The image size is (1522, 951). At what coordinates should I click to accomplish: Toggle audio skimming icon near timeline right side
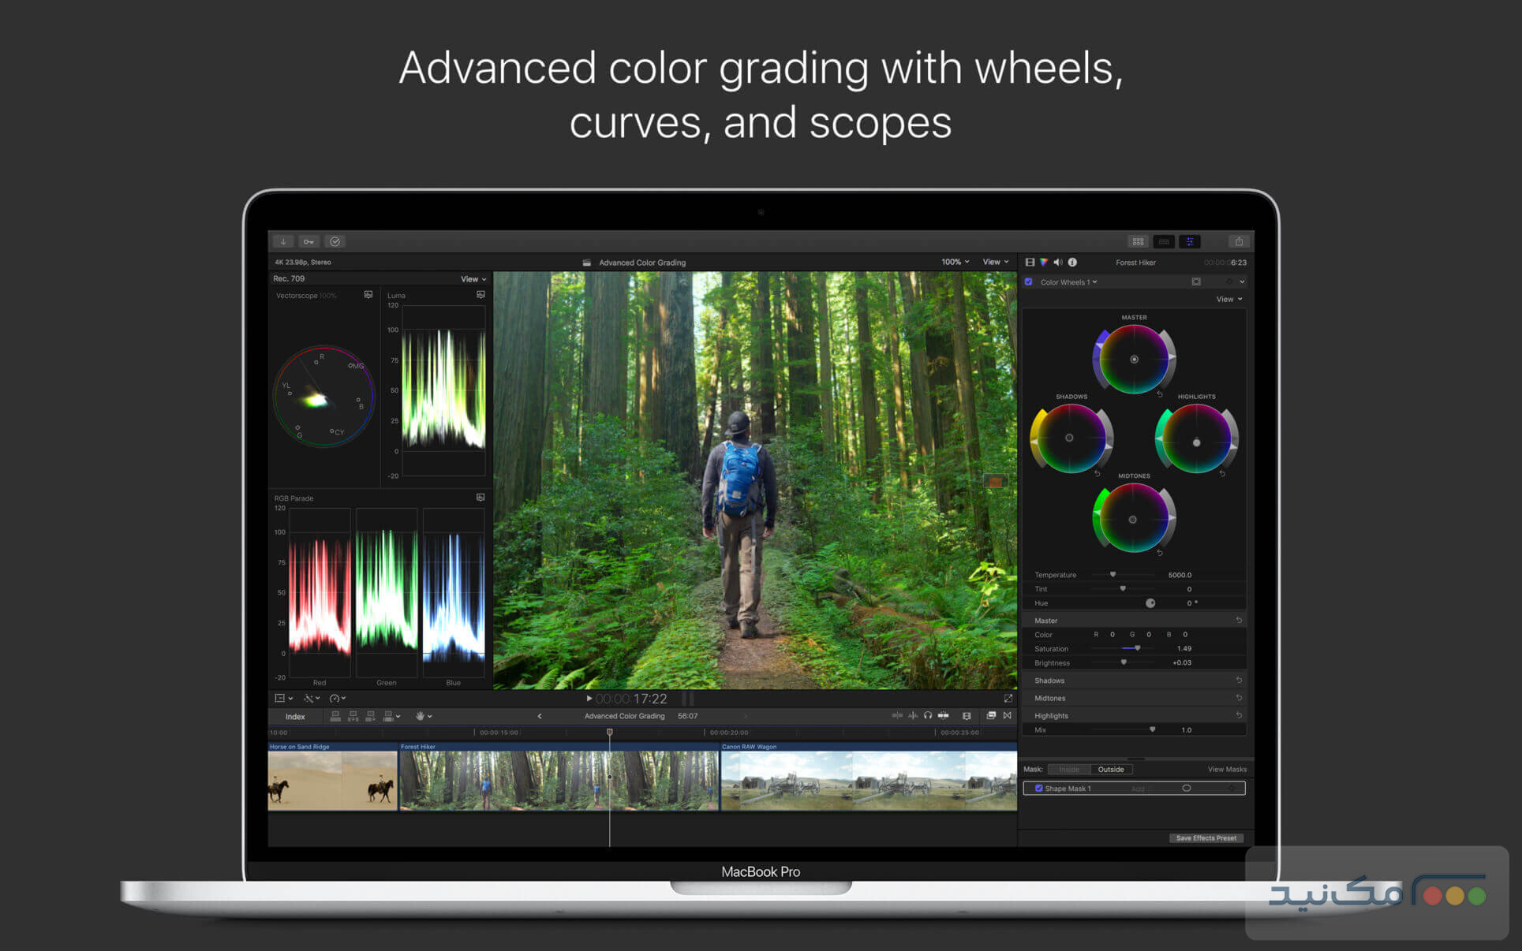(x=913, y=715)
